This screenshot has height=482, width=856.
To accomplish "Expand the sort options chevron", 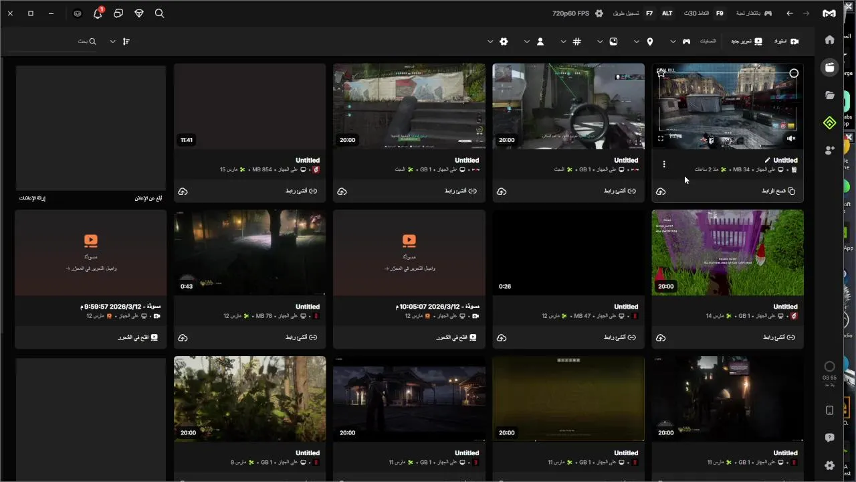I will pos(112,42).
